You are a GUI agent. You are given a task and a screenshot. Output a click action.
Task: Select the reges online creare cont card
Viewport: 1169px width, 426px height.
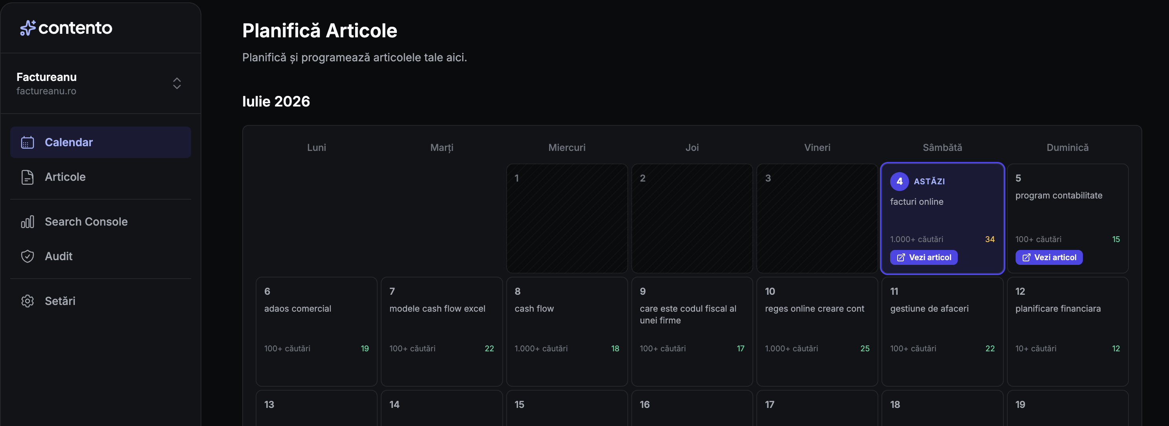817,332
